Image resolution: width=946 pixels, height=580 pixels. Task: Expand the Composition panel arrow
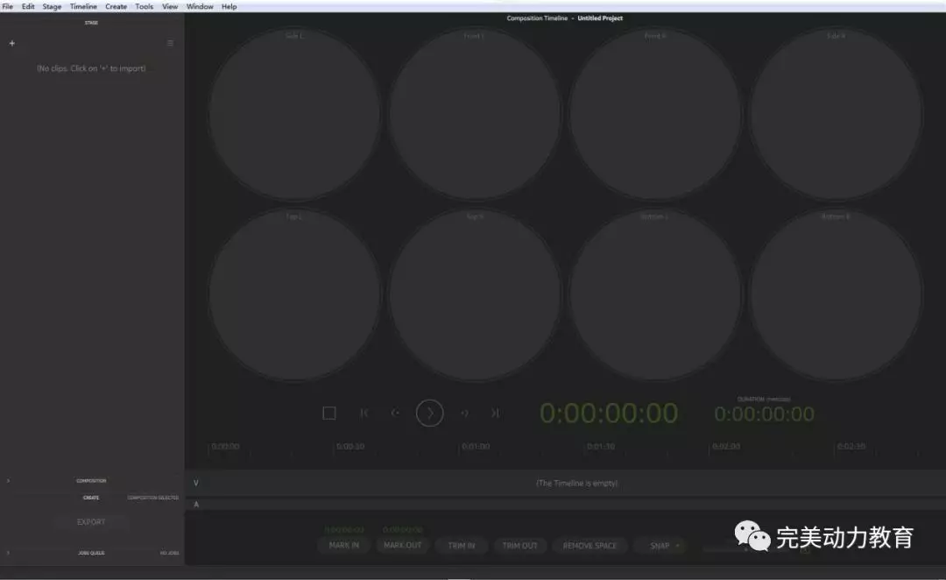pos(8,481)
